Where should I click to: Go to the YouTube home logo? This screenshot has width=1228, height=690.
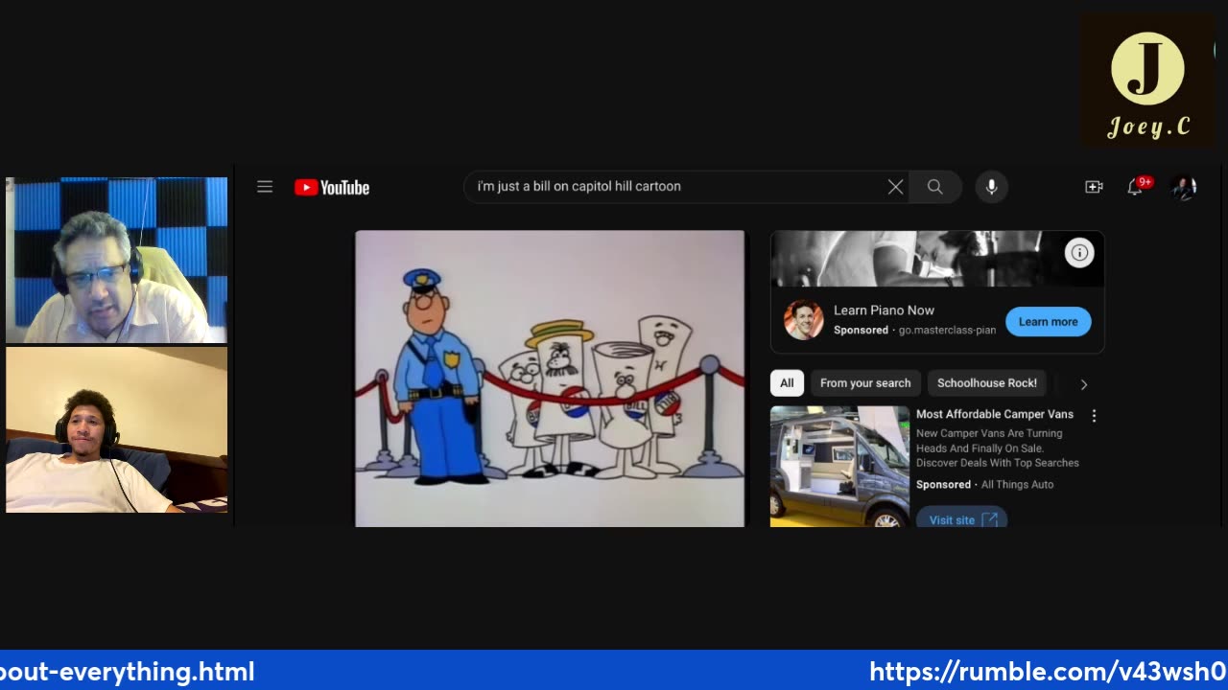coord(332,188)
